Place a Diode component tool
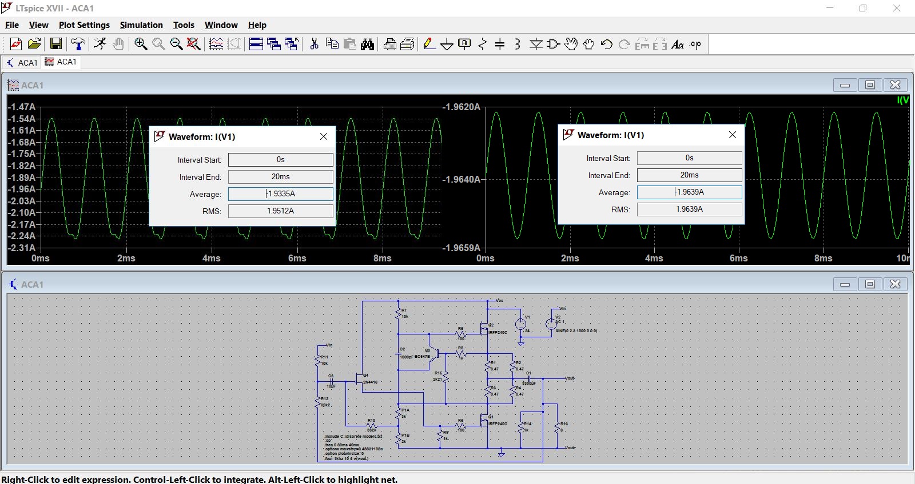 536,44
